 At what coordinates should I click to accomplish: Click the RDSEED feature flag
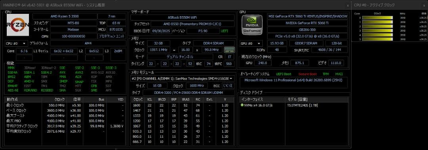47,90
